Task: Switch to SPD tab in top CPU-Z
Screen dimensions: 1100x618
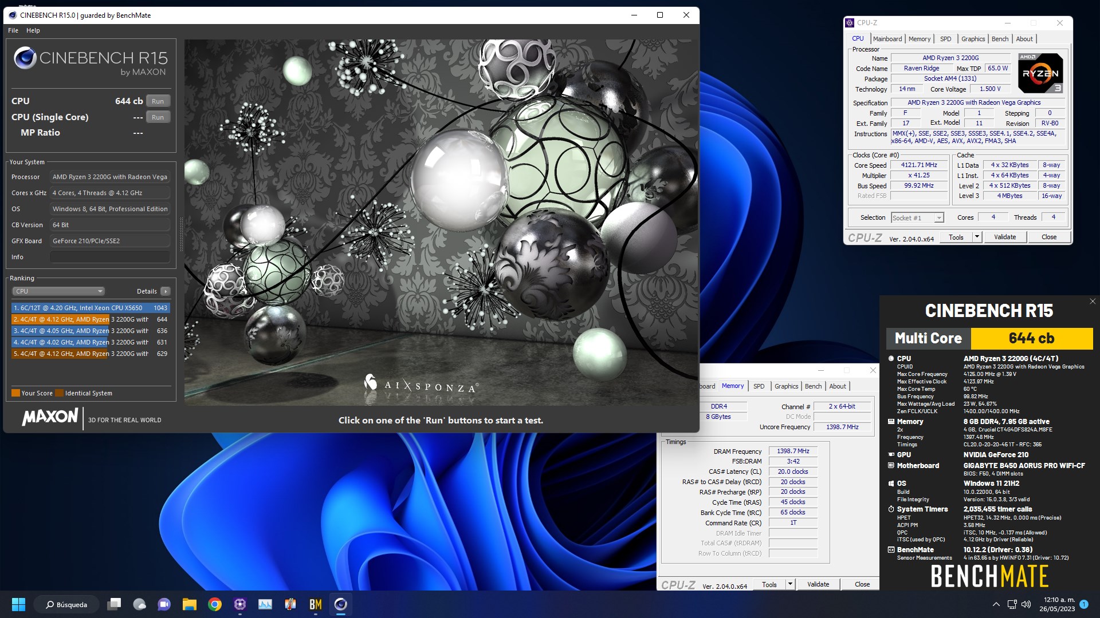Action: [945, 39]
